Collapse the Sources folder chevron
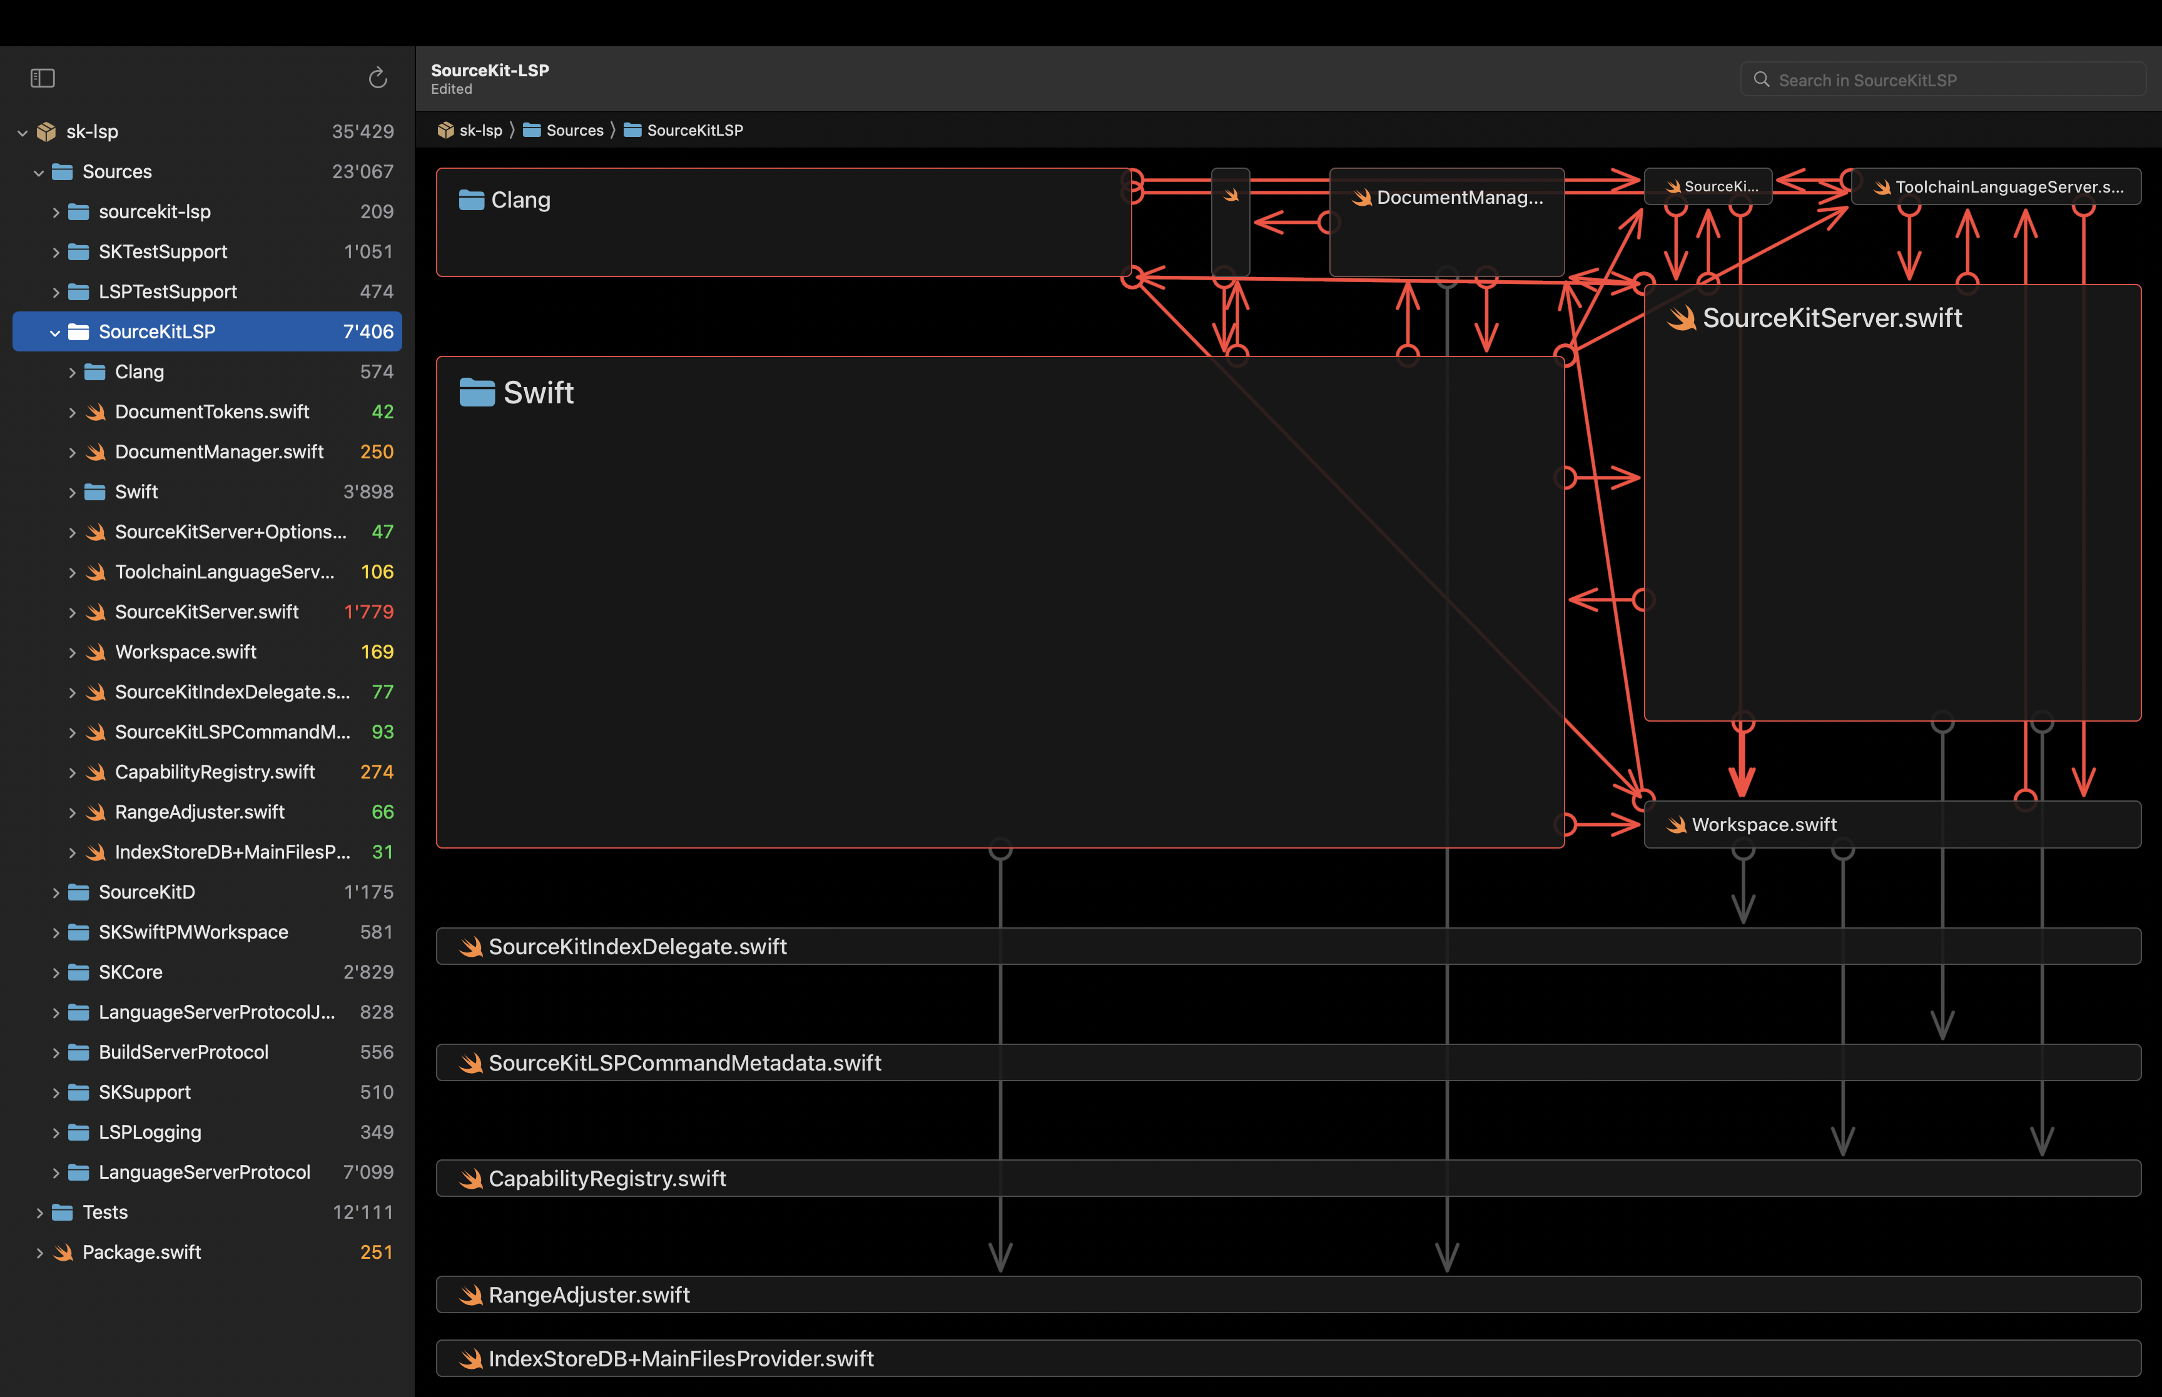 pos(39,173)
